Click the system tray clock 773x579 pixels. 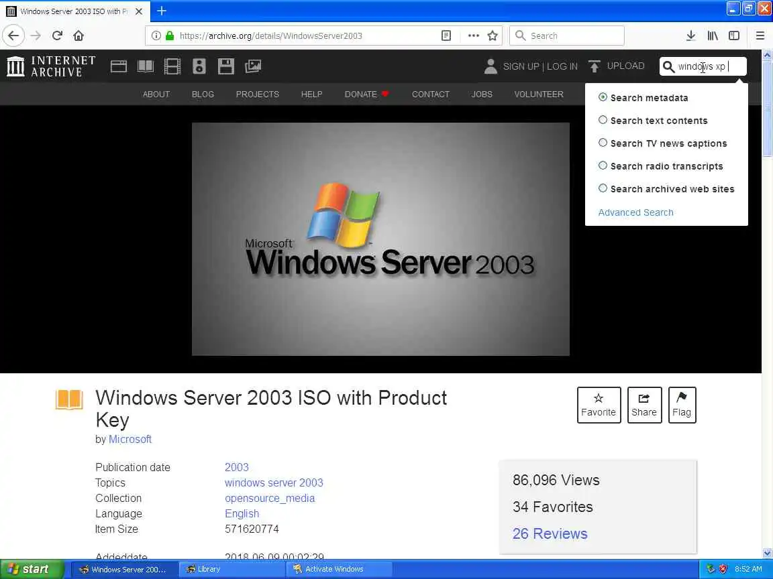click(x=748, y=569)
